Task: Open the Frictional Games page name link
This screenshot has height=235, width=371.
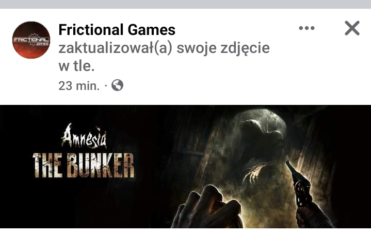Action: [x=117, y=30]
